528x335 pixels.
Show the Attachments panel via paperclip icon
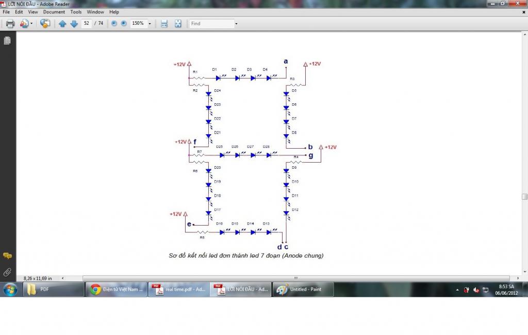click(7, 272)
